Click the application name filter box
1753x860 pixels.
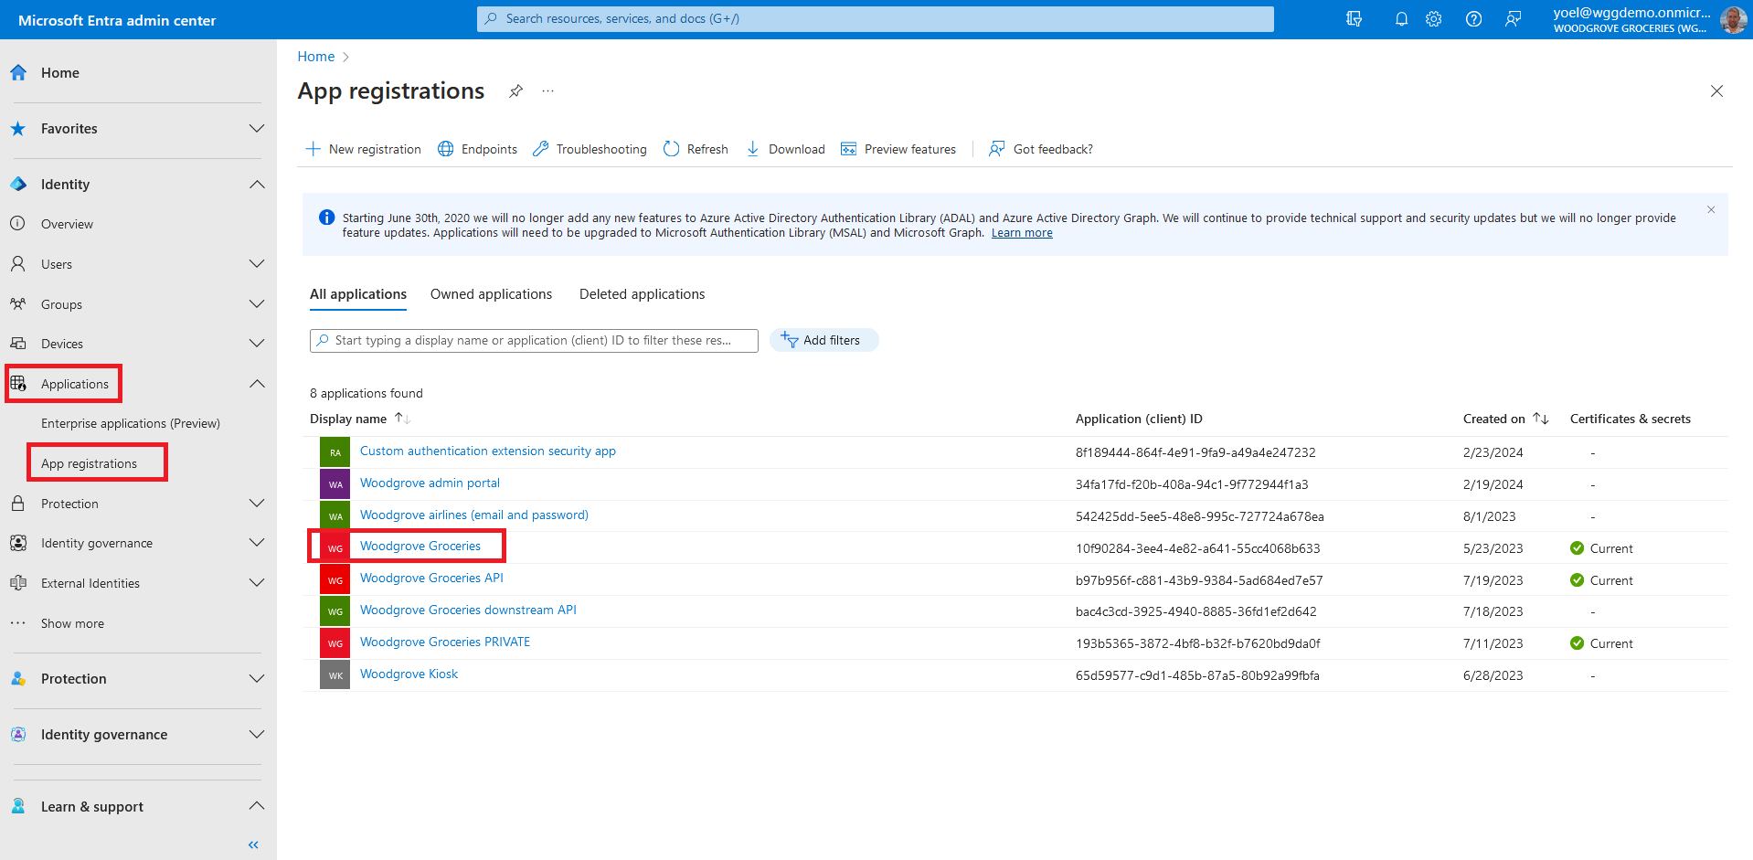534,340
